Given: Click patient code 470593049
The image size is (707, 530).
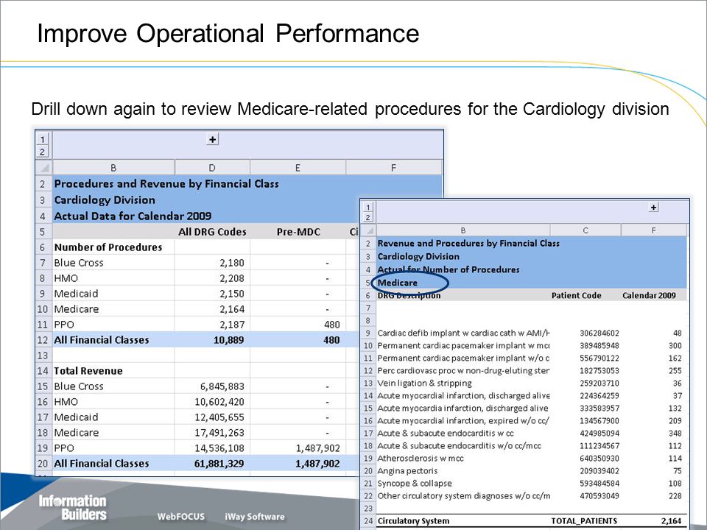Looking at the screenshot, I should click(x=599, y=495).
